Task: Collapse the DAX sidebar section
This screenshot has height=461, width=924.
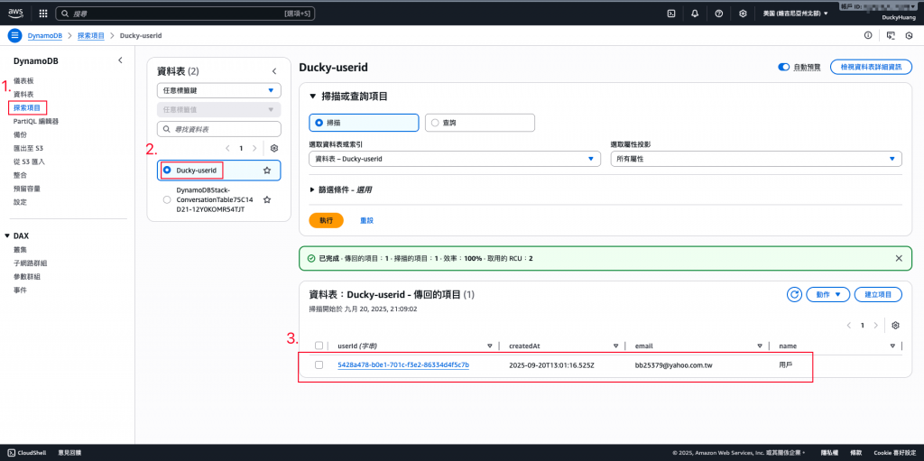Action: [6, 235]
